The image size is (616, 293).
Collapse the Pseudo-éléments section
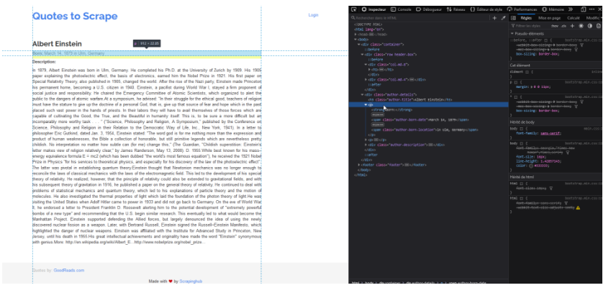click(512, 34)
